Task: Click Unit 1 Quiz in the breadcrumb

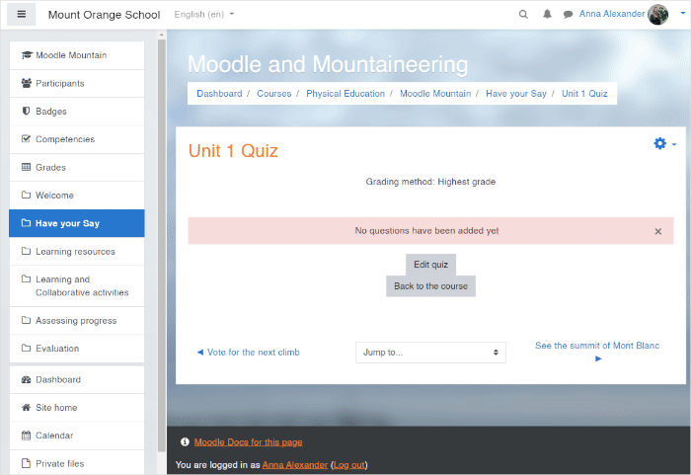Action: (584, 94)
